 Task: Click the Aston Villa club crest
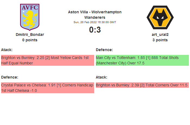point(30,17)
